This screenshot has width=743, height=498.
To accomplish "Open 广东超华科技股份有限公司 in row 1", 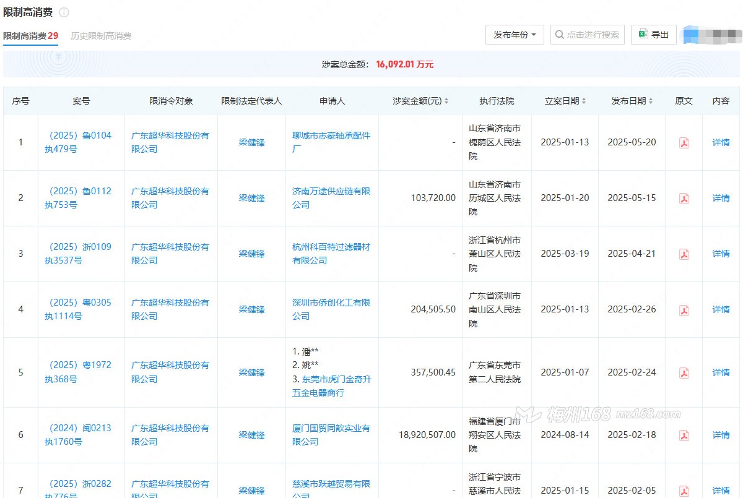I will coord(170,142).
